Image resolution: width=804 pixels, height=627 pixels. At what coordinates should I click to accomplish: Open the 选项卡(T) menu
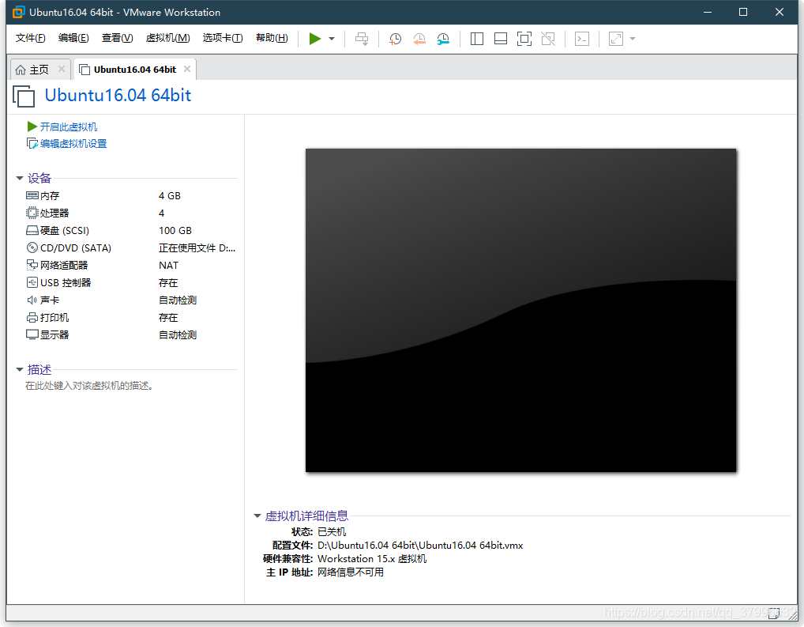click(x=223, y=38)
